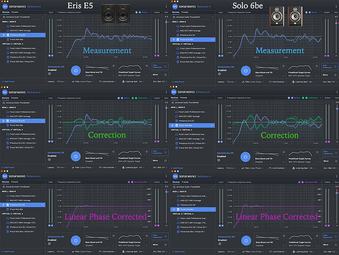Toggle Predefined Target Curves power in Eris E5 Measurement window
This screenshot has width=339, height=255.
(147, 66)
